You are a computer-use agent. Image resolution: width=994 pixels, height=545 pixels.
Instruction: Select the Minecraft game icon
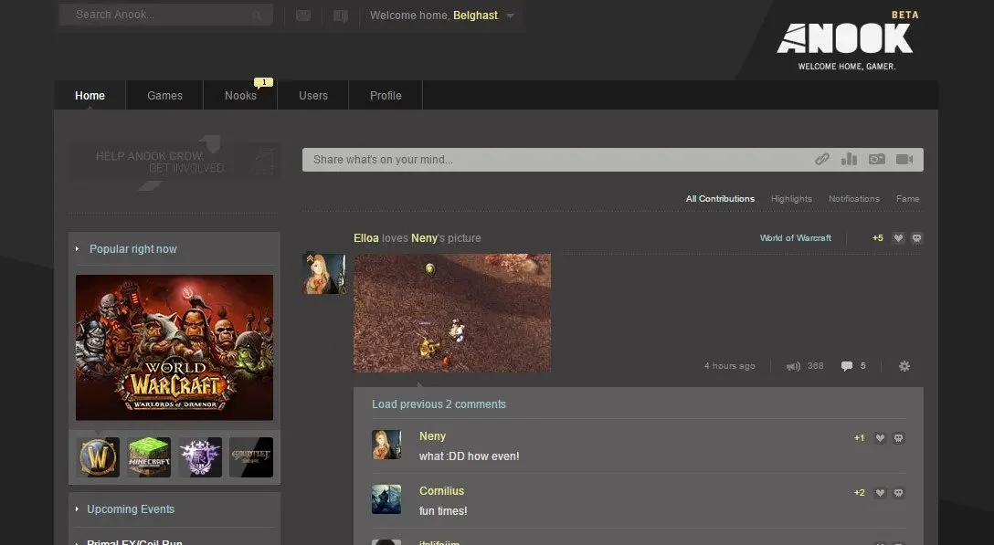coord(149,457)
